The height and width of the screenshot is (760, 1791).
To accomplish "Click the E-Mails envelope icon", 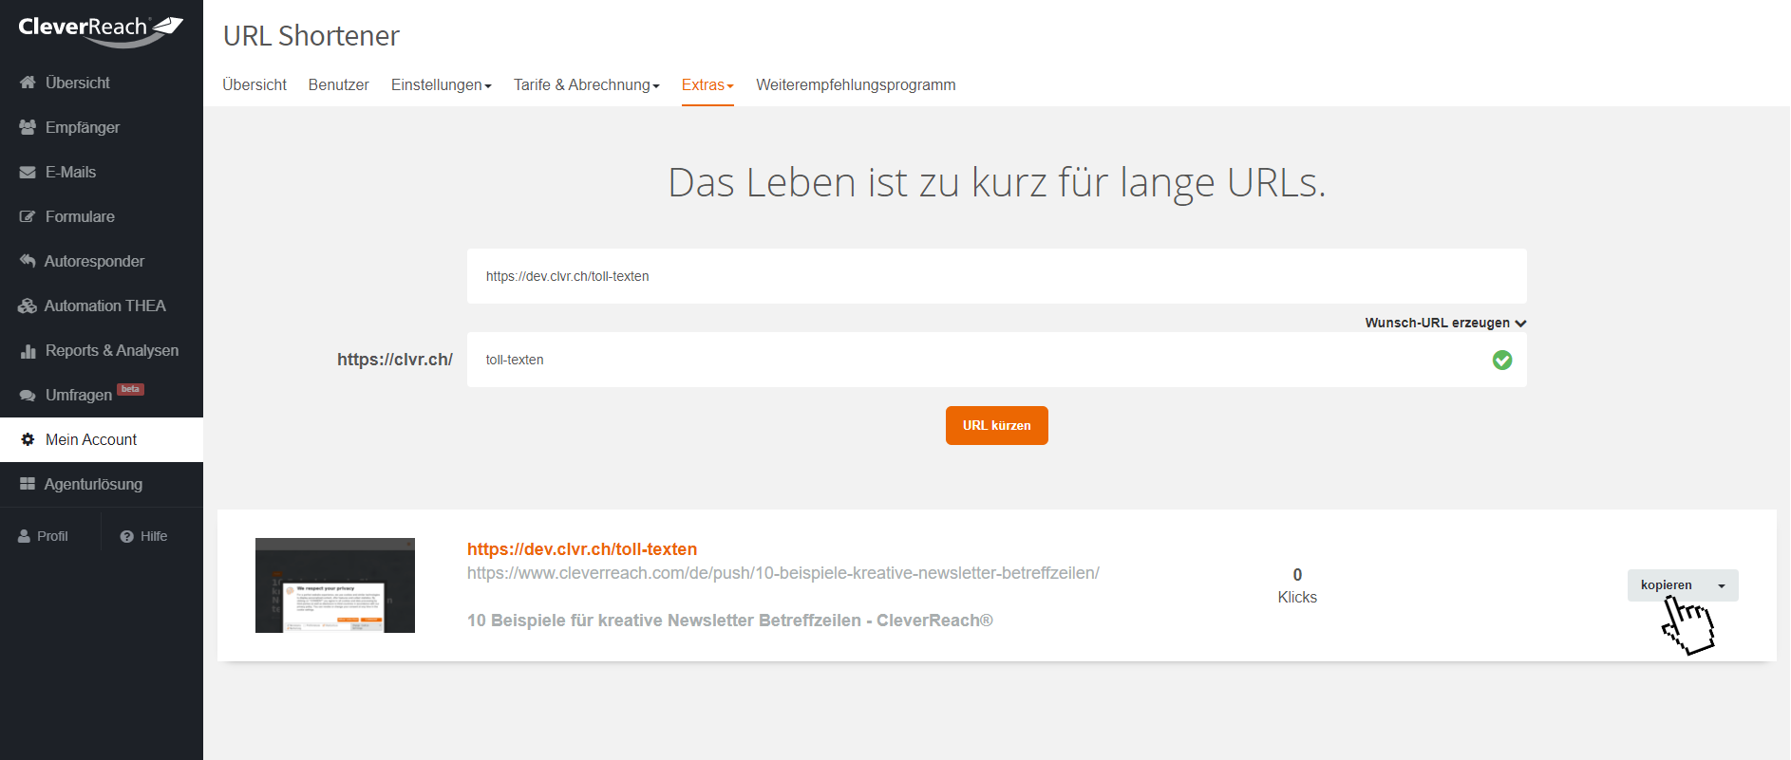I will [x=28, y=172].
